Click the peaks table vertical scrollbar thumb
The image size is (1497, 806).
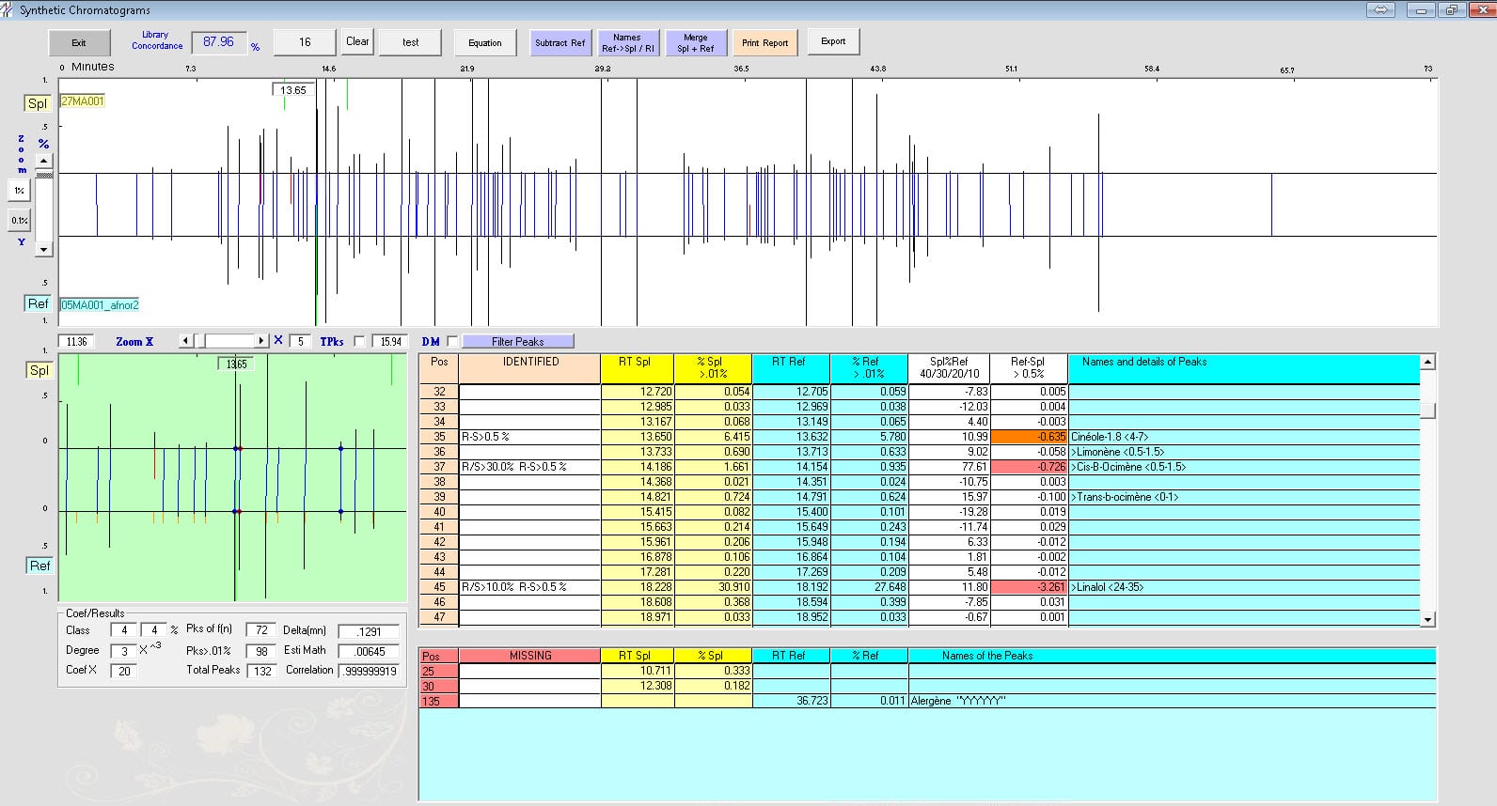click(1428, 411)
